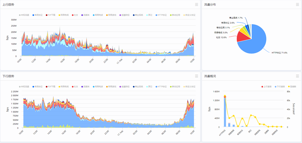The height and width of the screenshot is (143, 302).
Task: Click the tall HTTP协议 bar in 流量概况
Action: pos(225,112)
